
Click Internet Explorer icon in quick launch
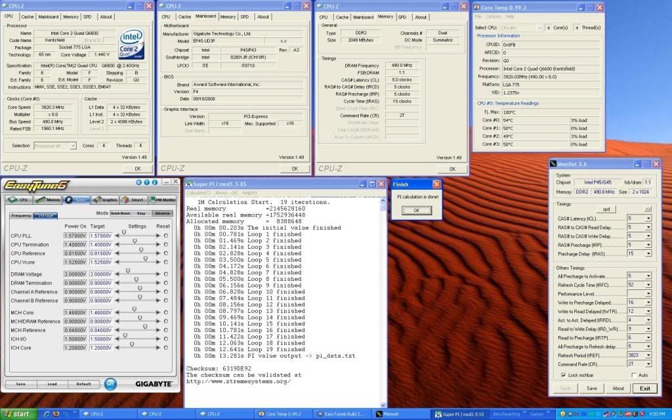(x=47, y=414)
